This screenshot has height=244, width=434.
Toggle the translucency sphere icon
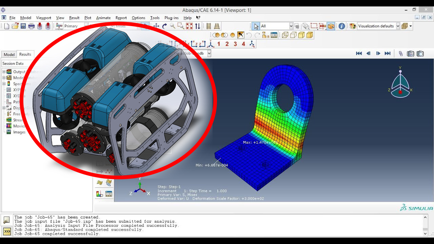[x=232, y=35]
